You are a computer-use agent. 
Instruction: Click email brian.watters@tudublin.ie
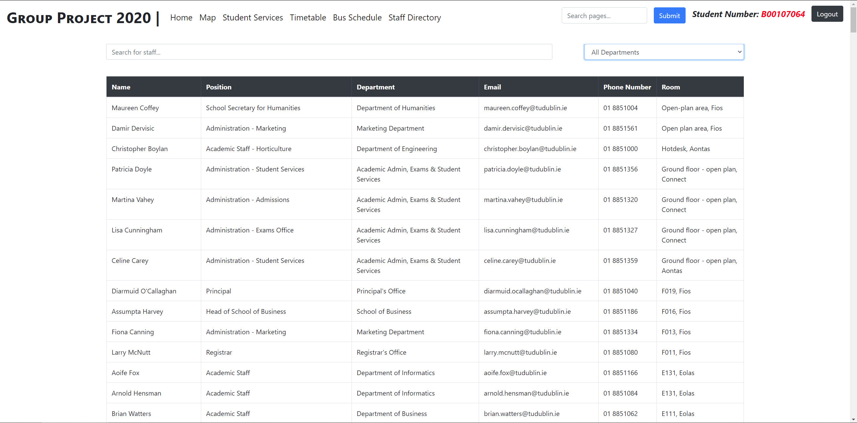coord(522,414)
